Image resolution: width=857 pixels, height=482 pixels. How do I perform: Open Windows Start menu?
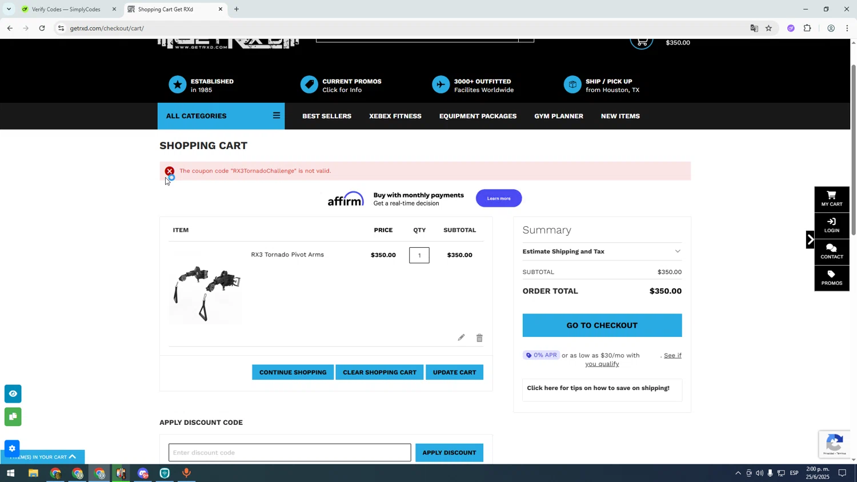pyautogui.click(x=10, y=473)
